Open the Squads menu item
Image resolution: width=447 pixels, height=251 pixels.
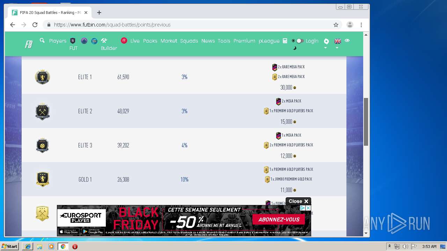(189, 41)
